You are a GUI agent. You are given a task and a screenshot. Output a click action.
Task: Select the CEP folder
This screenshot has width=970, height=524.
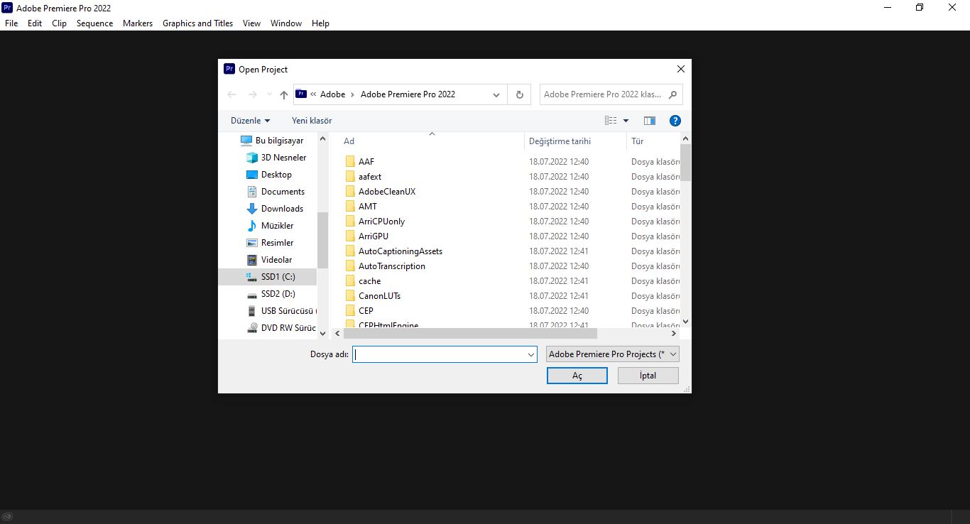[366, 311]
